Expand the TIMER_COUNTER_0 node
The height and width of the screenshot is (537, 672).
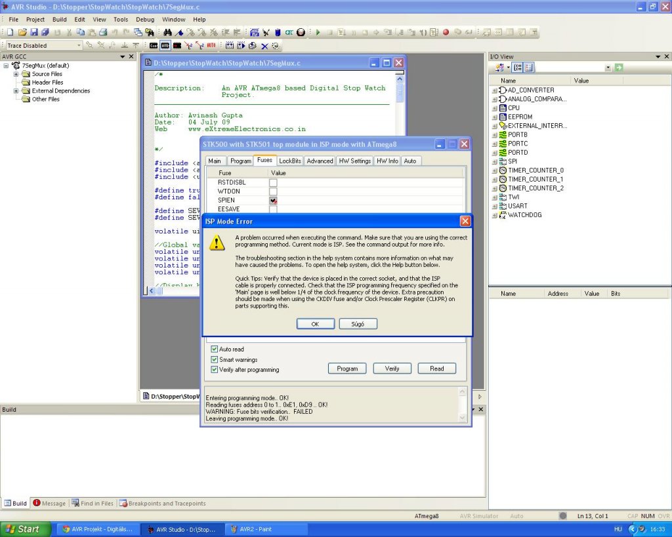(x=495, y=170)
